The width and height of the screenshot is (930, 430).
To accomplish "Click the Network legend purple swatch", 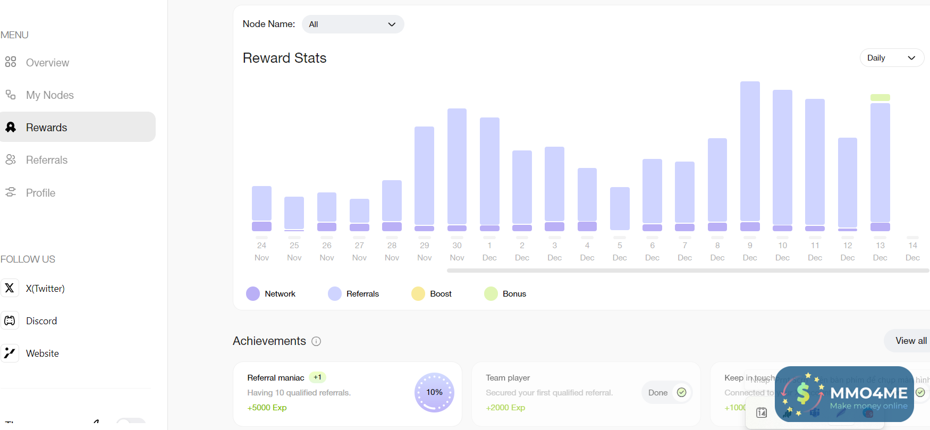I will click(253, 294).
